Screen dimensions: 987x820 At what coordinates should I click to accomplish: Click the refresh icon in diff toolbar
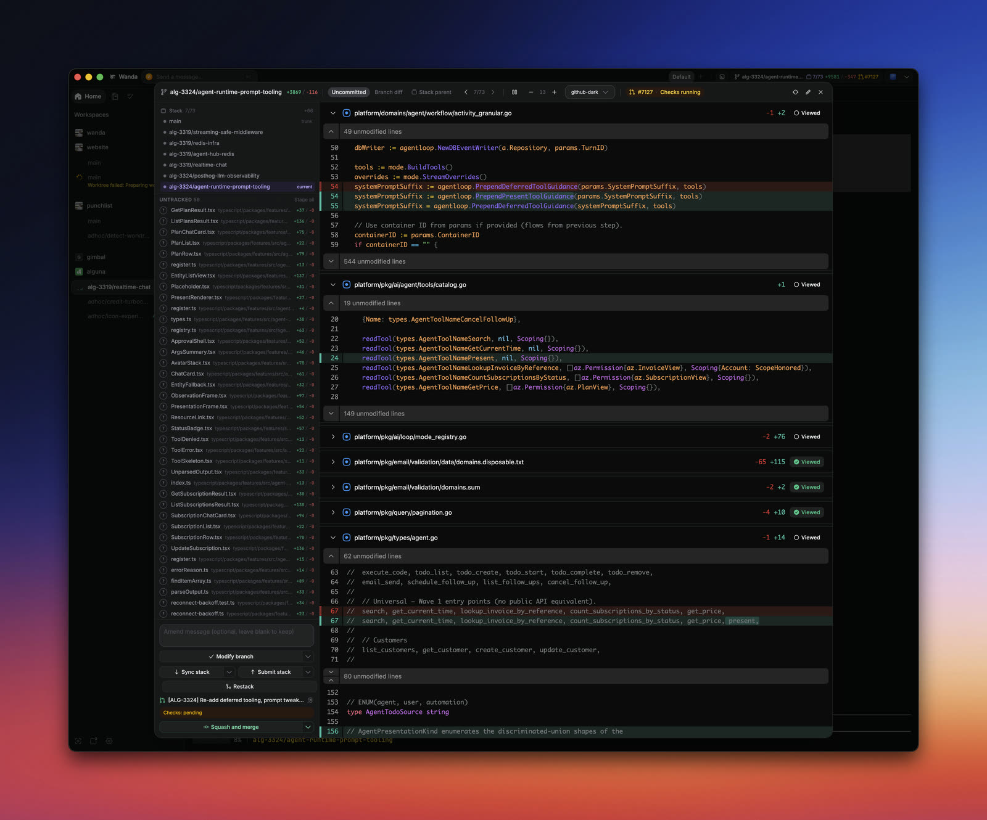tap(795, 92)
